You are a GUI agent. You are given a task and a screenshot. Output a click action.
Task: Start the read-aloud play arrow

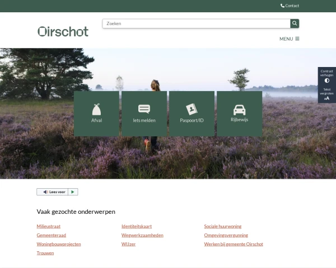pos(73,192)
